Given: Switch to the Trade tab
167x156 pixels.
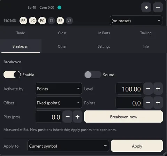Looking at the screenshot, I should (x=21, y=33).
